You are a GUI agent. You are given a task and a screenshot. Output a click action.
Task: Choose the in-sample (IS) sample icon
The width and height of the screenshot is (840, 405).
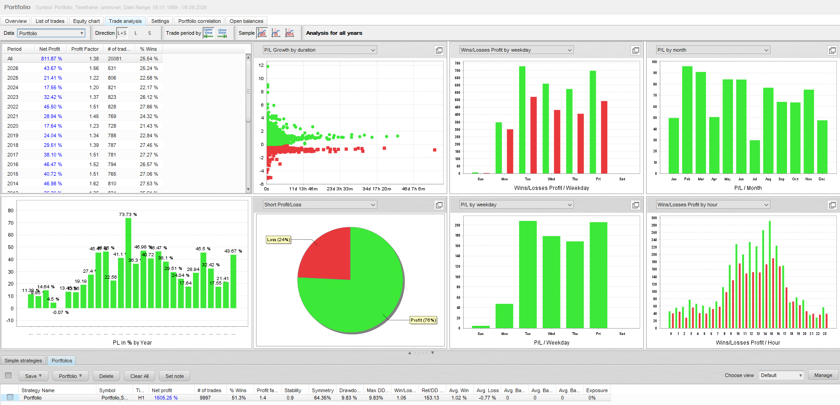[276, 33]
